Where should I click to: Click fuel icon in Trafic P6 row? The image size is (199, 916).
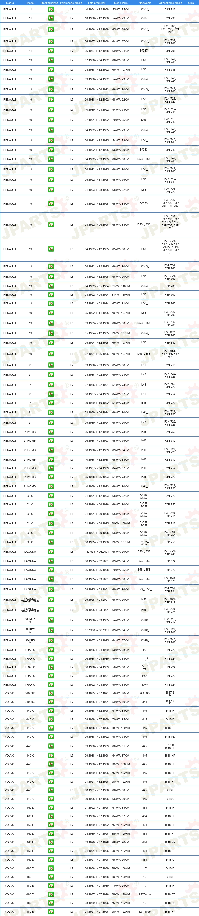pyautogui.click(x=51, y=650)
